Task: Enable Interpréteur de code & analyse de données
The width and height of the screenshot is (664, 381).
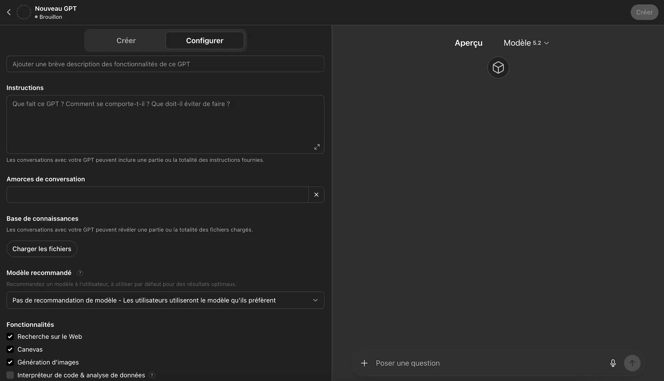Action: pyautogui.click(x=10, y=375)
